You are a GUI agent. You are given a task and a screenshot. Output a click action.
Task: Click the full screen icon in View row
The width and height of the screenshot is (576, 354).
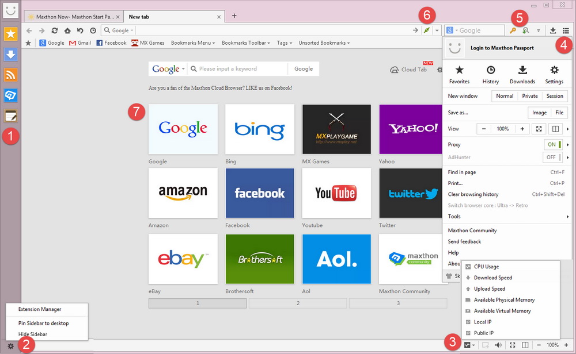(x=539, y=129)
